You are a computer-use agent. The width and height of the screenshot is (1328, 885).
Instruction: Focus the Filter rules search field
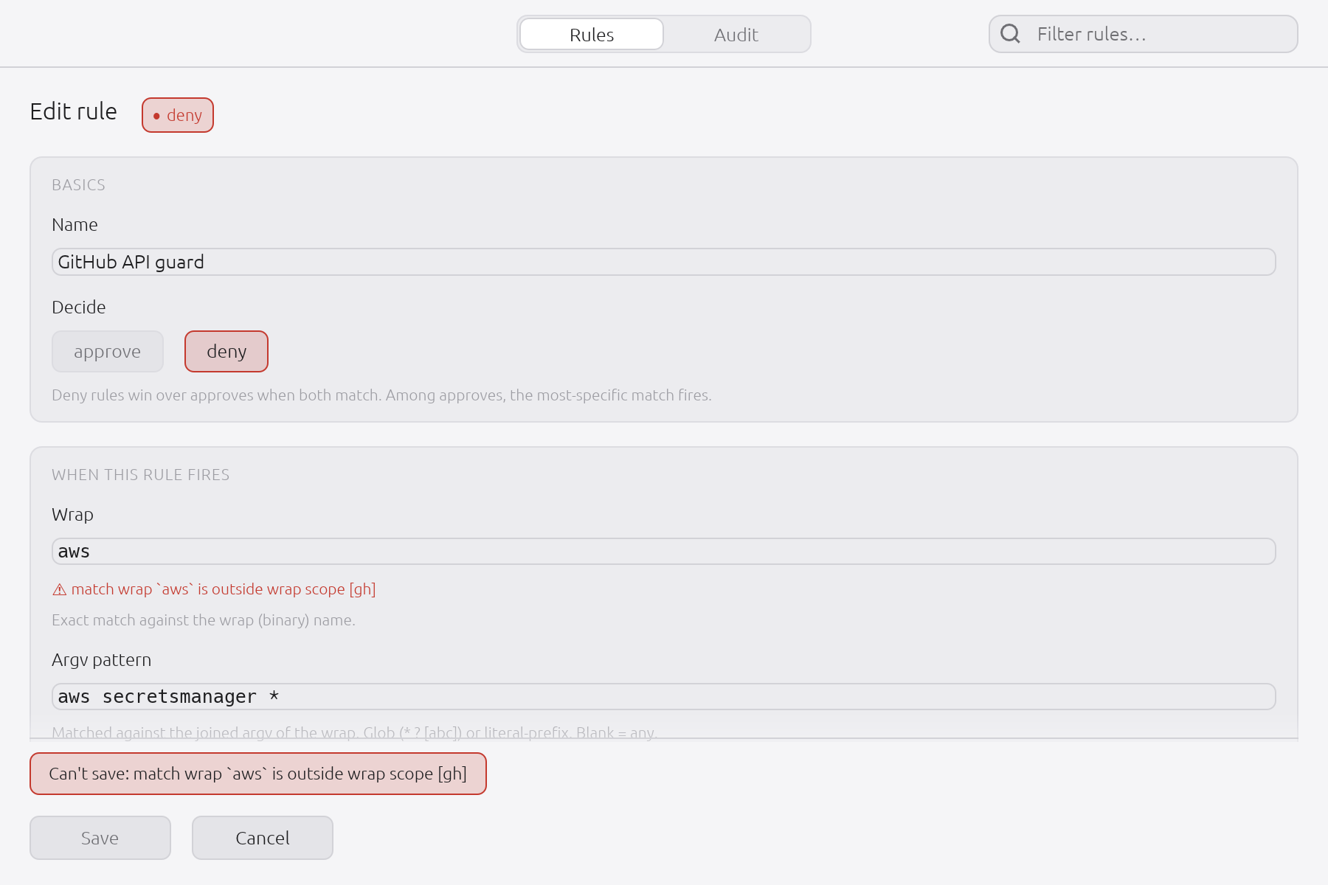(1143, 34)
